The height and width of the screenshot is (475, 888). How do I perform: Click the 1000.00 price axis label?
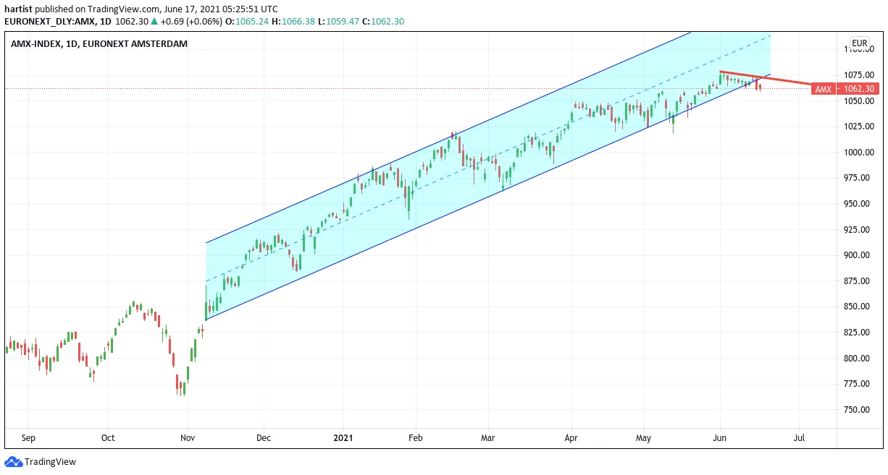tap(859, 153)
